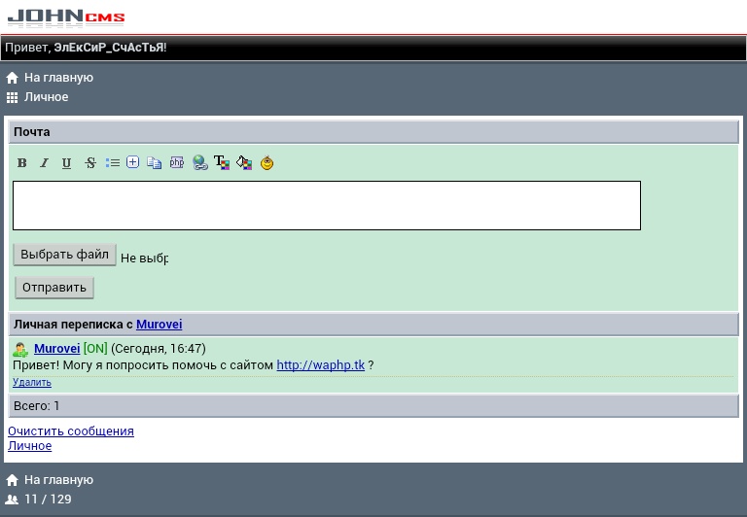Open the 11 / 129 online users link
Screen dimensions: 747x517
[x=48, y=500]
